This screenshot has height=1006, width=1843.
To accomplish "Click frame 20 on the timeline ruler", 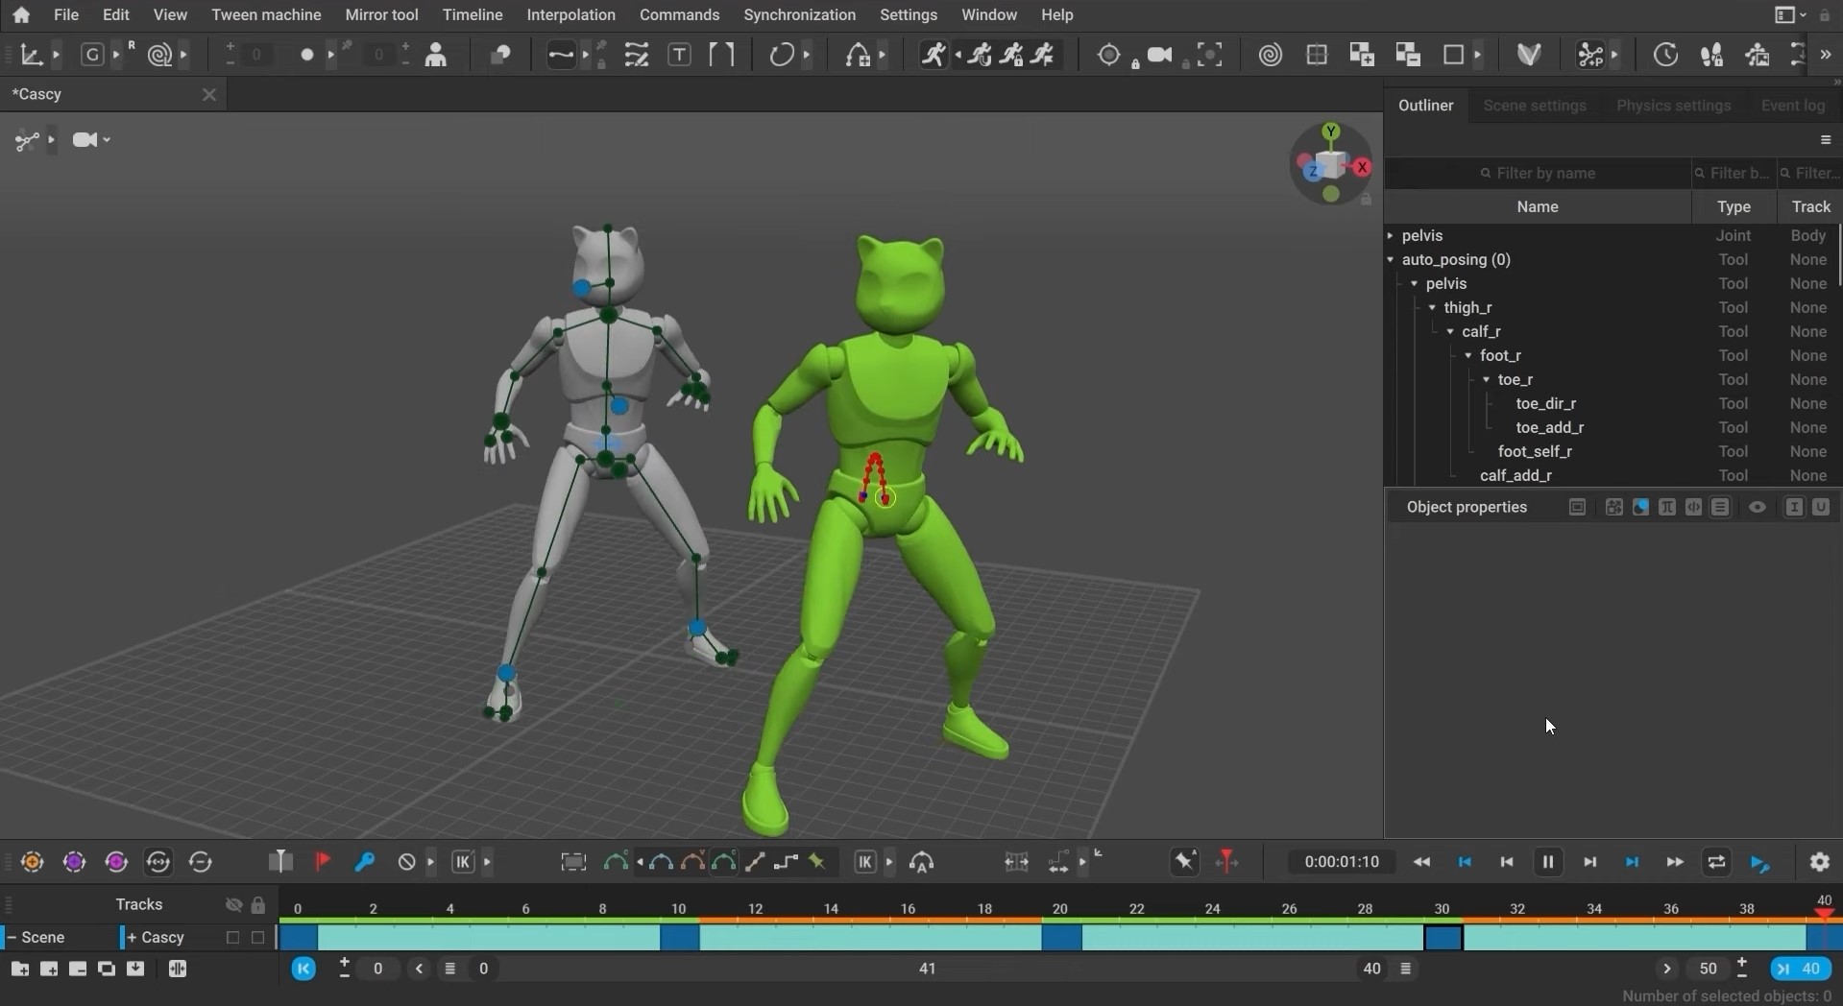I will tap(1060, 908).
